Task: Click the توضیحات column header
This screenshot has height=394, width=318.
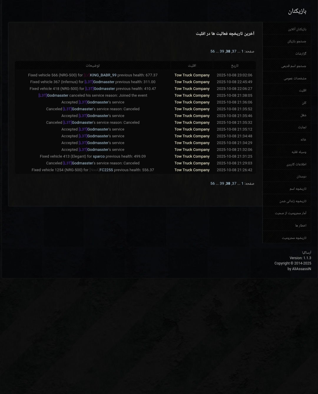Action: tap(93, 65)
